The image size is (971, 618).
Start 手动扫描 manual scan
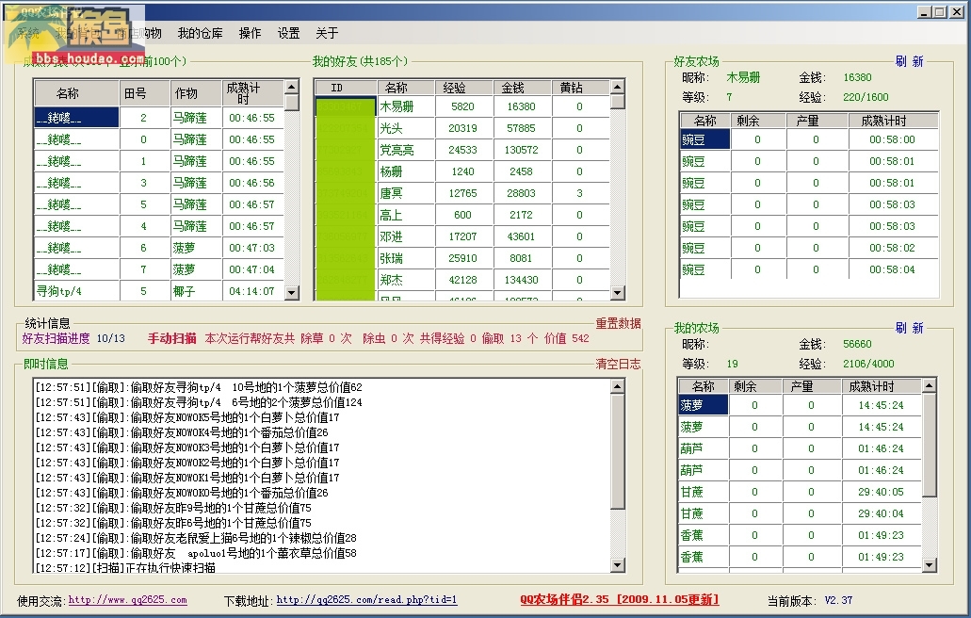click(172, 339)
